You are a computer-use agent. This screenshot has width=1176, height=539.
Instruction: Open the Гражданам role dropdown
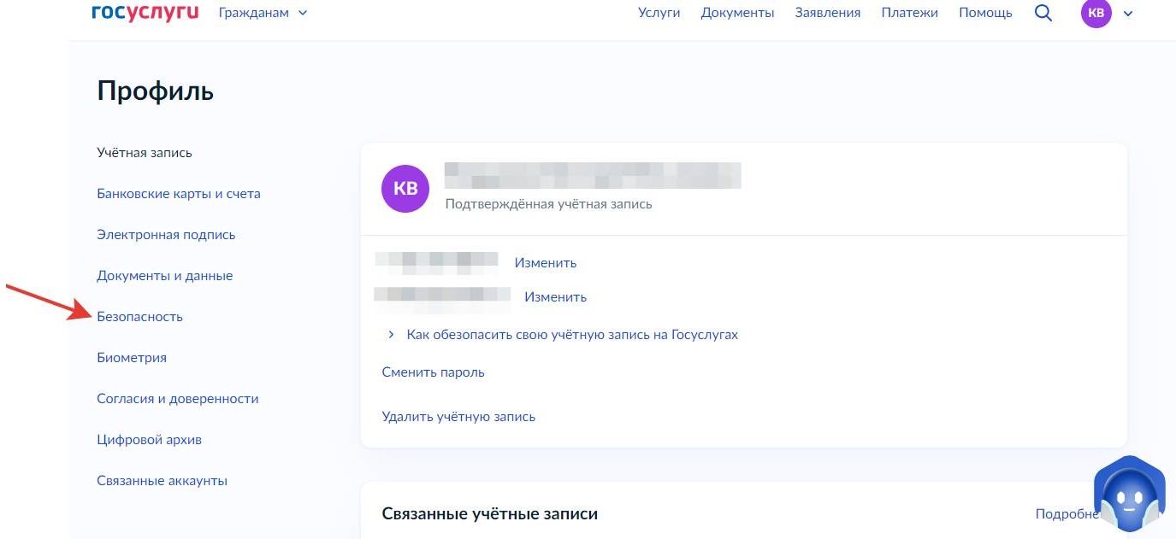263,13
